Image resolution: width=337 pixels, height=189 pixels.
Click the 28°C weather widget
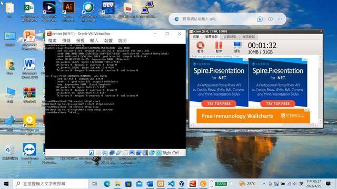[x=247, y=184]
